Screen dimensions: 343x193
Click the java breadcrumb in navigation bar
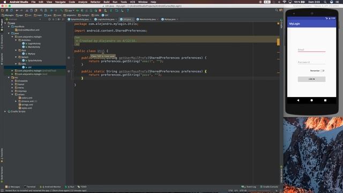48,16
